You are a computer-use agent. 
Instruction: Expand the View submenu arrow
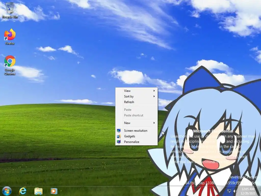[x=154, y=91]
